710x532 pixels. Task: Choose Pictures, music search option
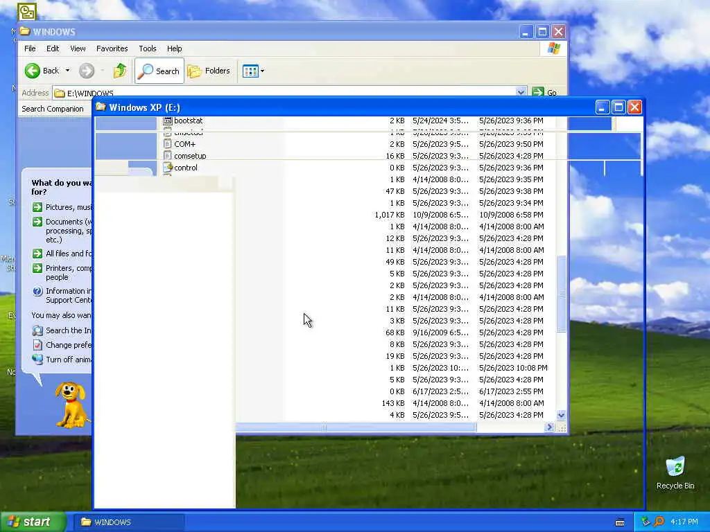[x=62, y=207]
